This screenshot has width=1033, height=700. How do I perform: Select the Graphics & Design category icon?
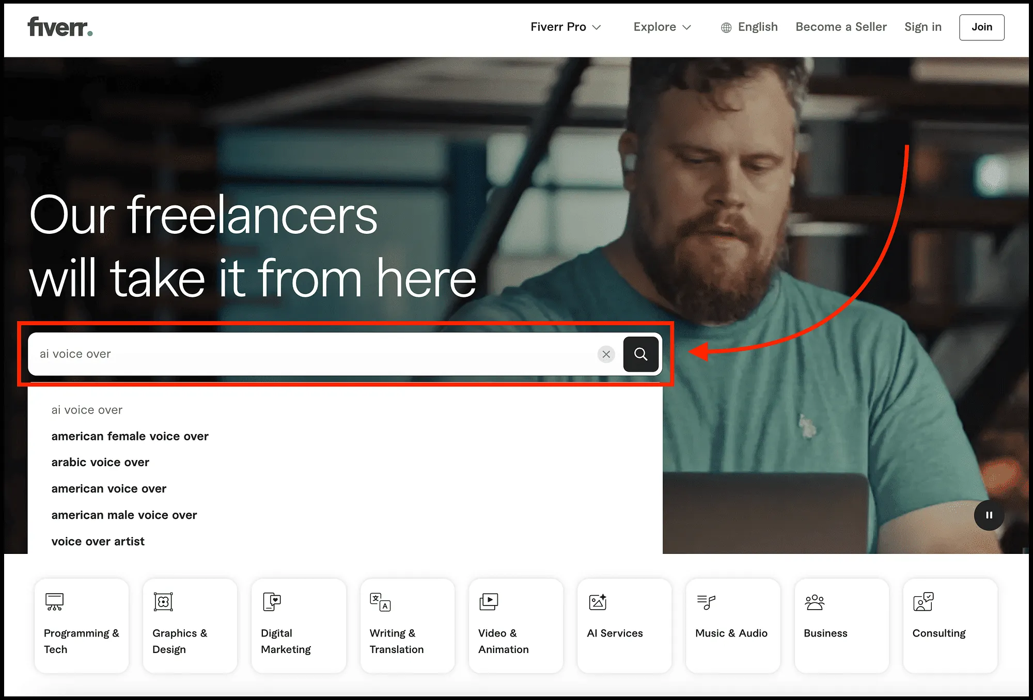point(163,602)
